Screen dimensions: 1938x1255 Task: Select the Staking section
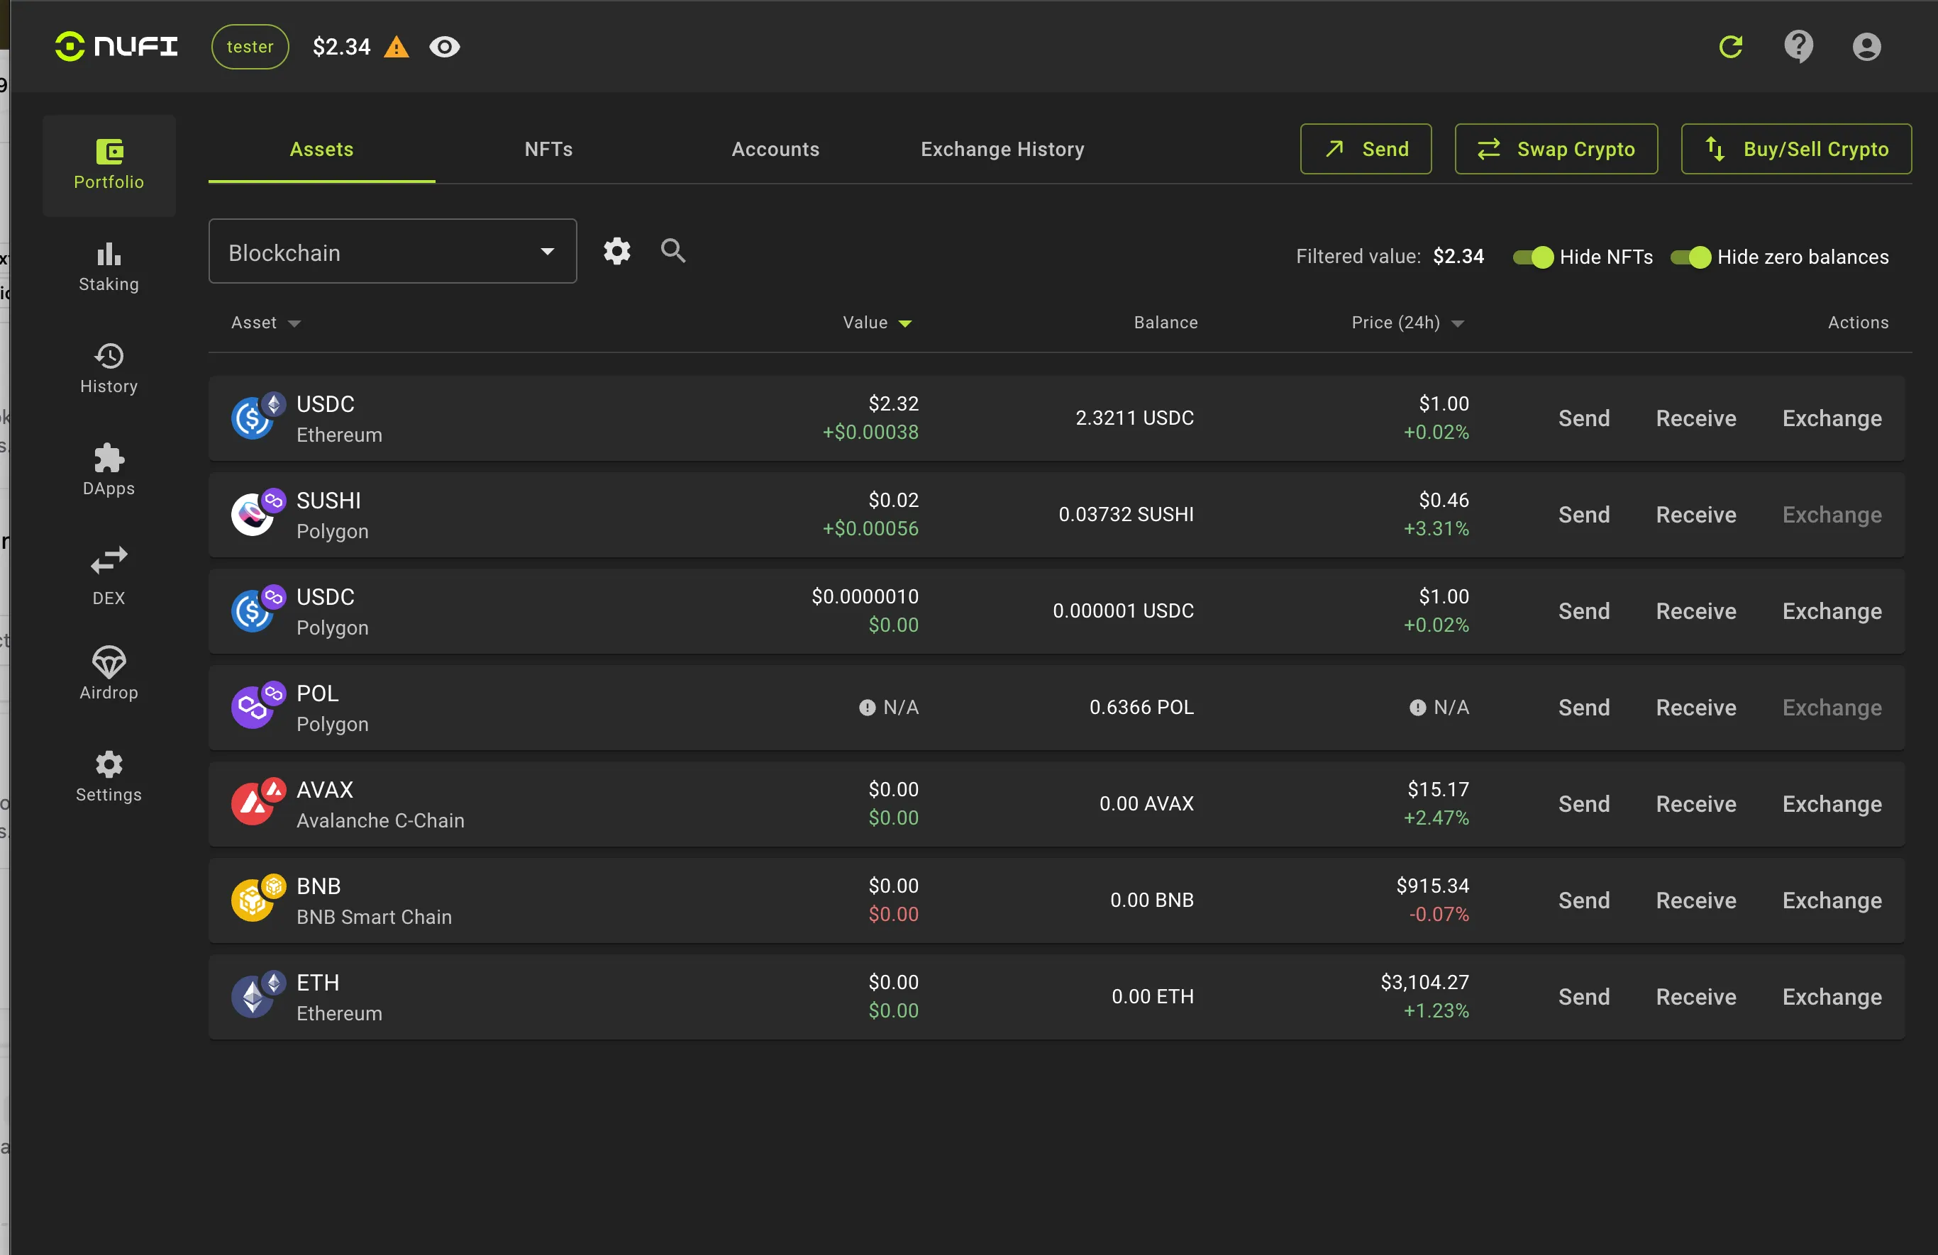click(109, 267)
